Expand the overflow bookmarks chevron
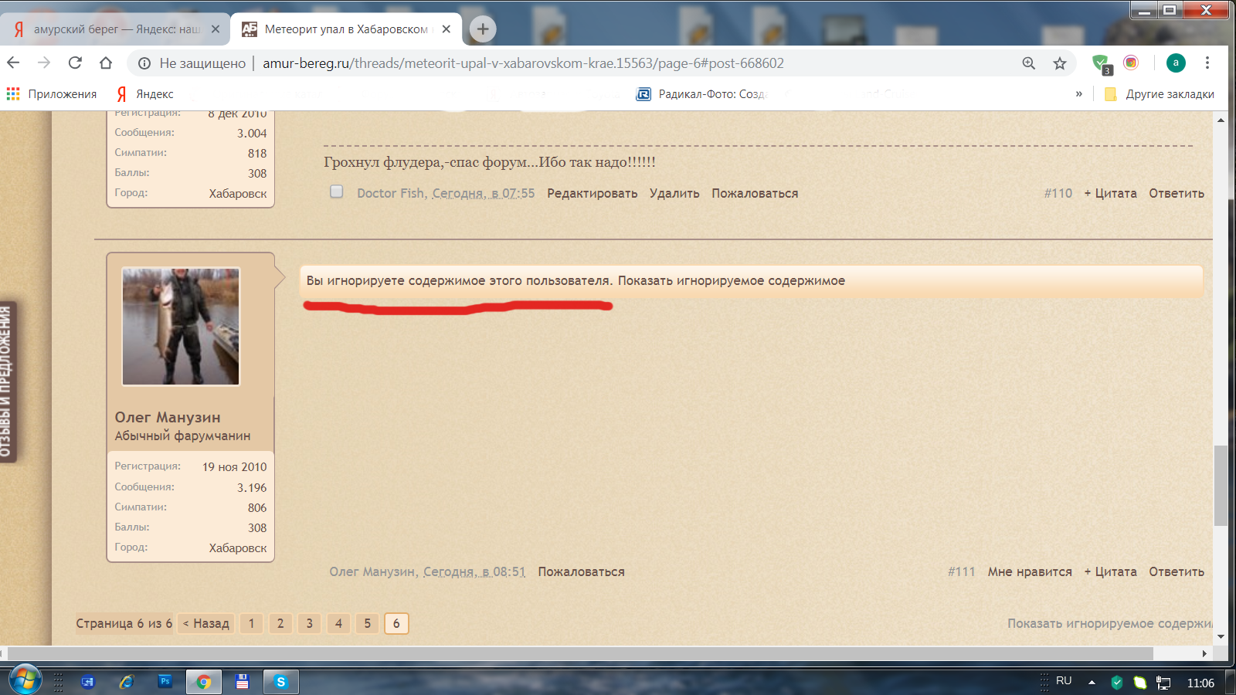The width and height of the screenshot is (1236, 695). point(1079,93)
